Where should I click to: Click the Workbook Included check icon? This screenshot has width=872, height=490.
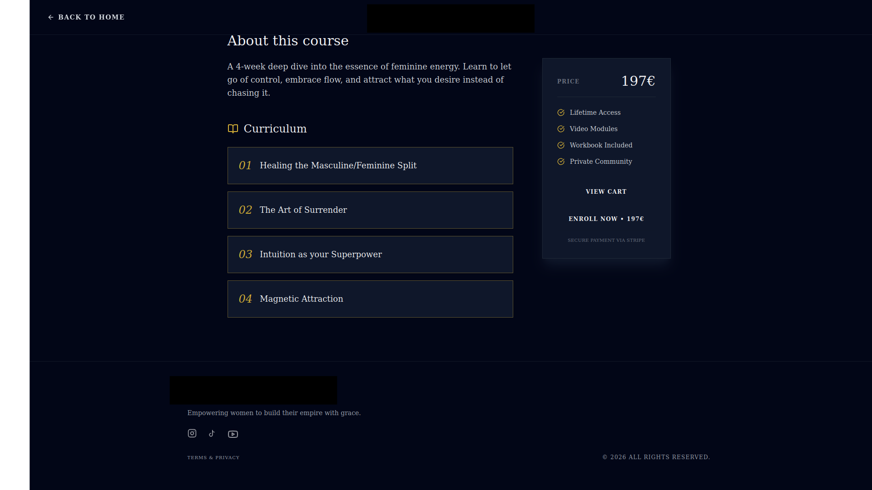click(x=561, y=145)
